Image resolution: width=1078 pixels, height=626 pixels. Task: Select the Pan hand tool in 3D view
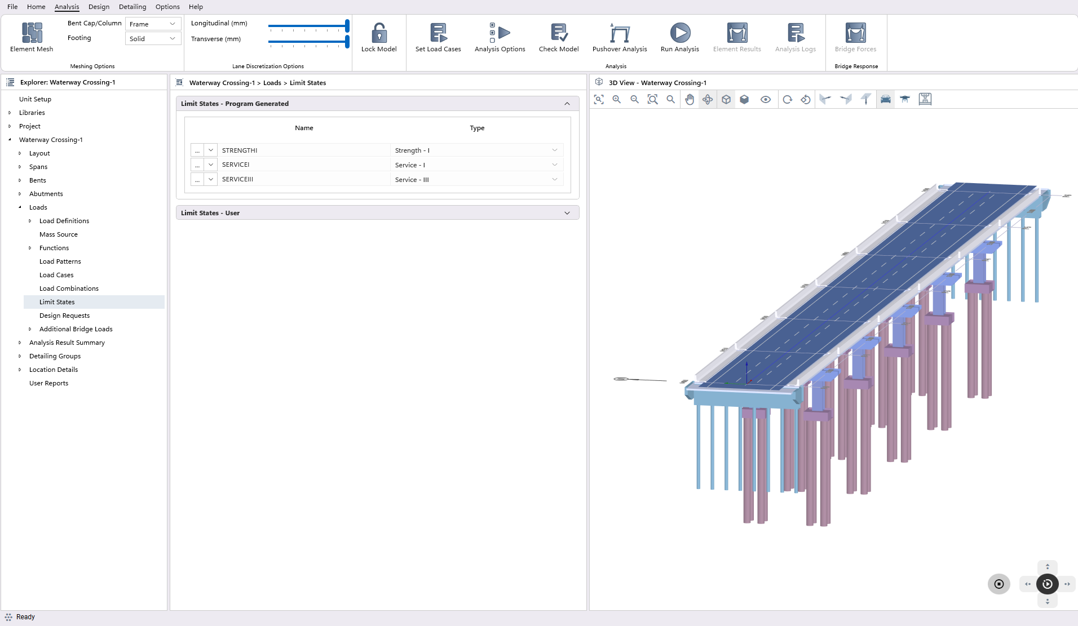coord(690,100)
